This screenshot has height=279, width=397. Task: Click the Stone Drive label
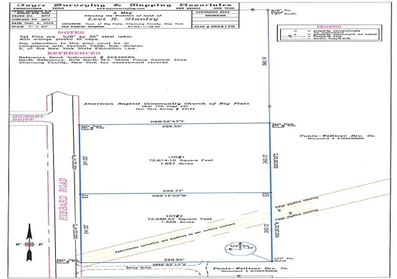[x=136, y=268]
